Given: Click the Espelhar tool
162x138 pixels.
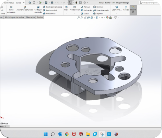Looking at the screenshot, I should coord(98,14).
